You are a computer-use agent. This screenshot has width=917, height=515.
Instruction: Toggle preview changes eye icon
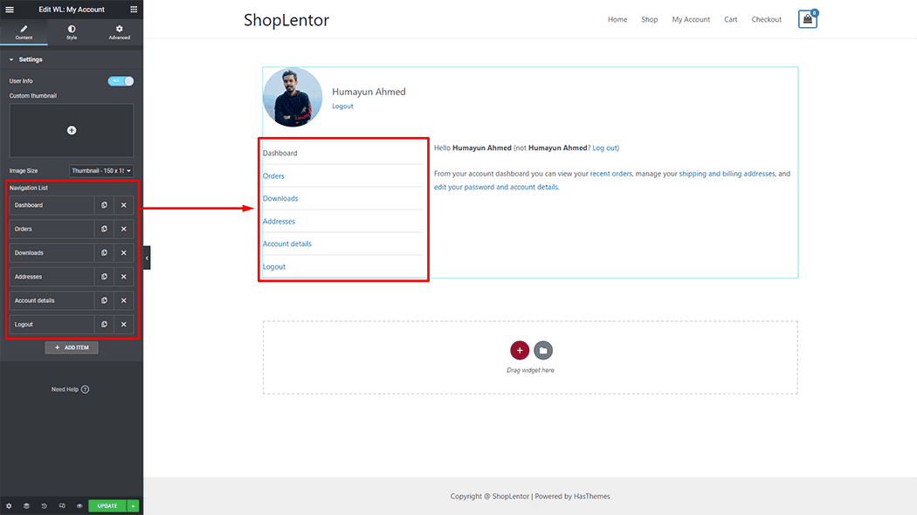pos(79,505)
